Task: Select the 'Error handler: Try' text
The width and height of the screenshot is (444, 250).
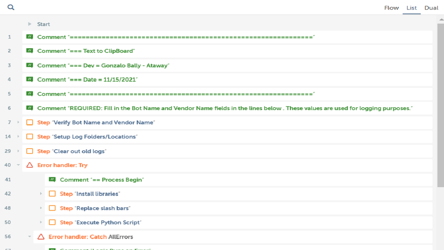Action: point(62,165)
